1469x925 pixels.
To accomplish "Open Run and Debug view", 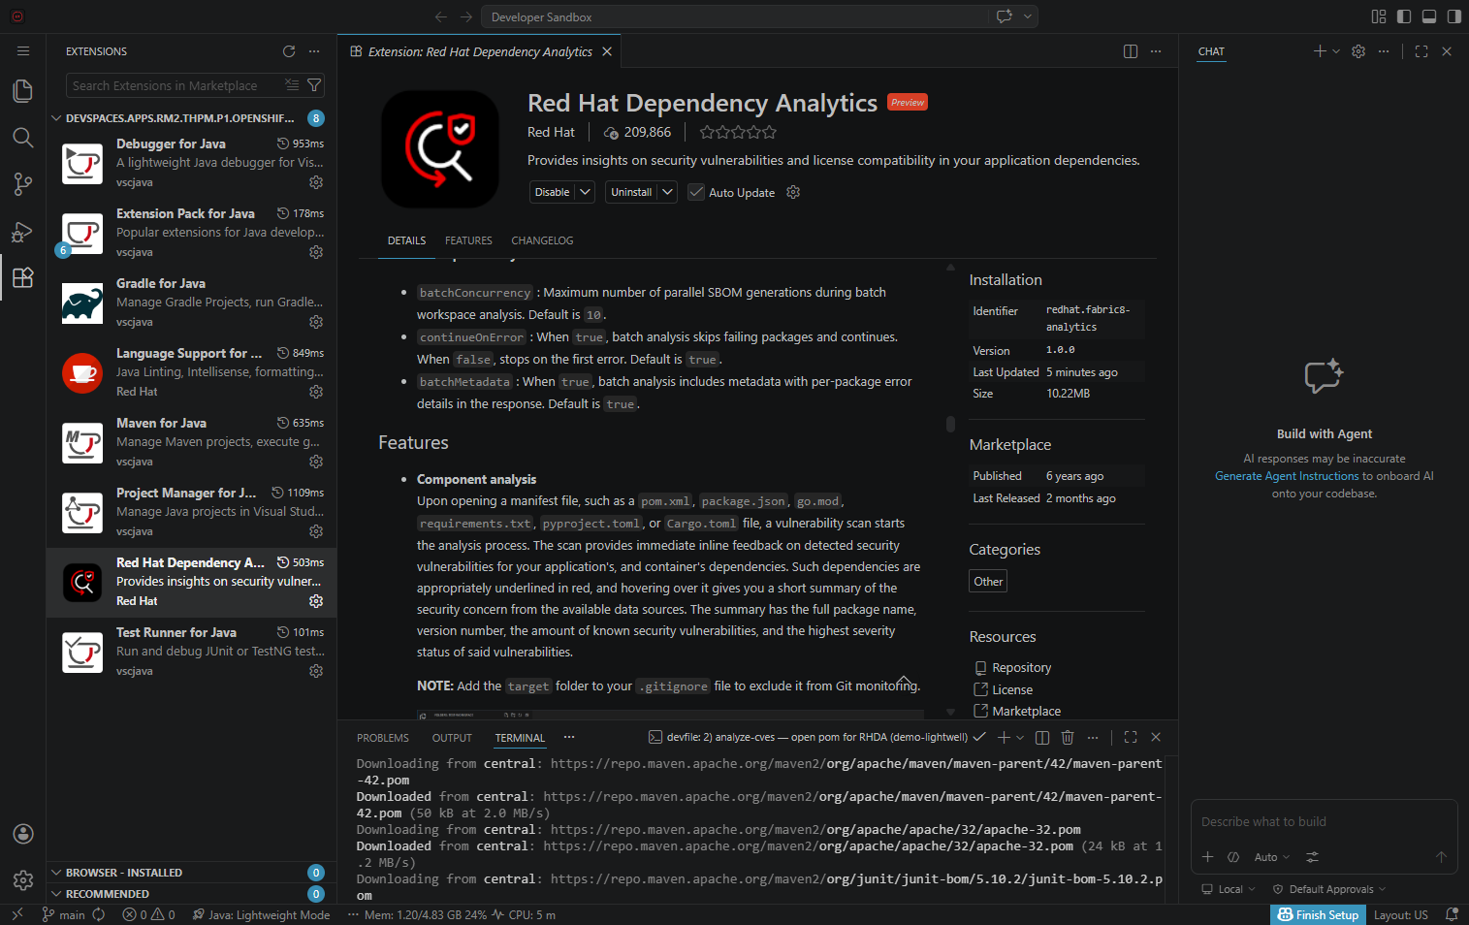I will click(23, 231).
